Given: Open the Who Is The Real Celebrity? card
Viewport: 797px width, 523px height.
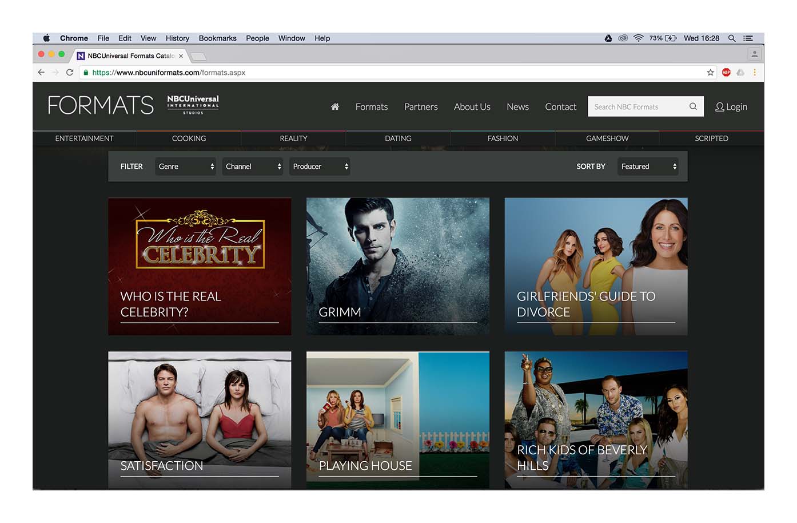Looking at the screenshot, I should click(200, 267).
